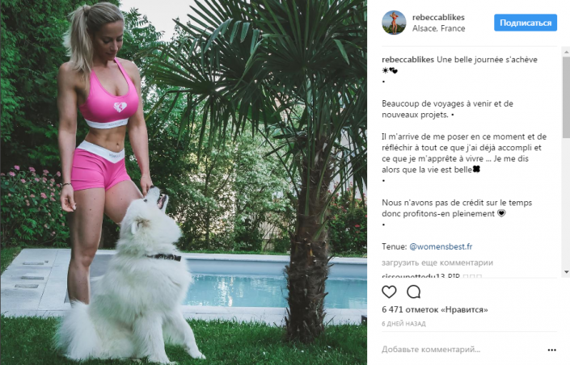Click the comment speech bubble icon
Screen dimensions: 570x365
(414, 292)
